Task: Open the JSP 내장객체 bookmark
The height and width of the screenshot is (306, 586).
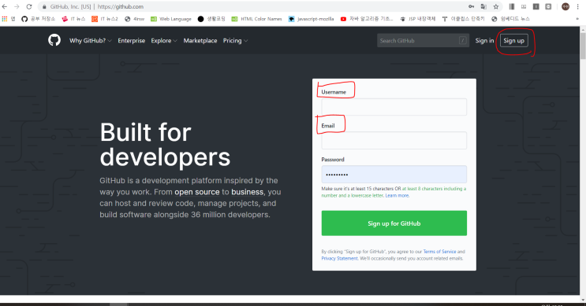Action: (x=418, y=19)
